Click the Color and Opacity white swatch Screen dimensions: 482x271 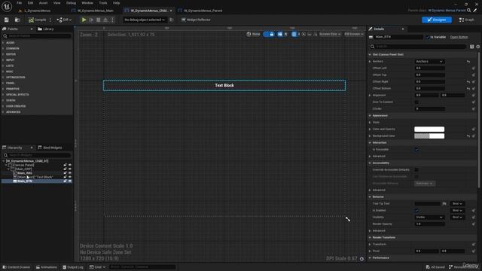[x=429, y=129]
